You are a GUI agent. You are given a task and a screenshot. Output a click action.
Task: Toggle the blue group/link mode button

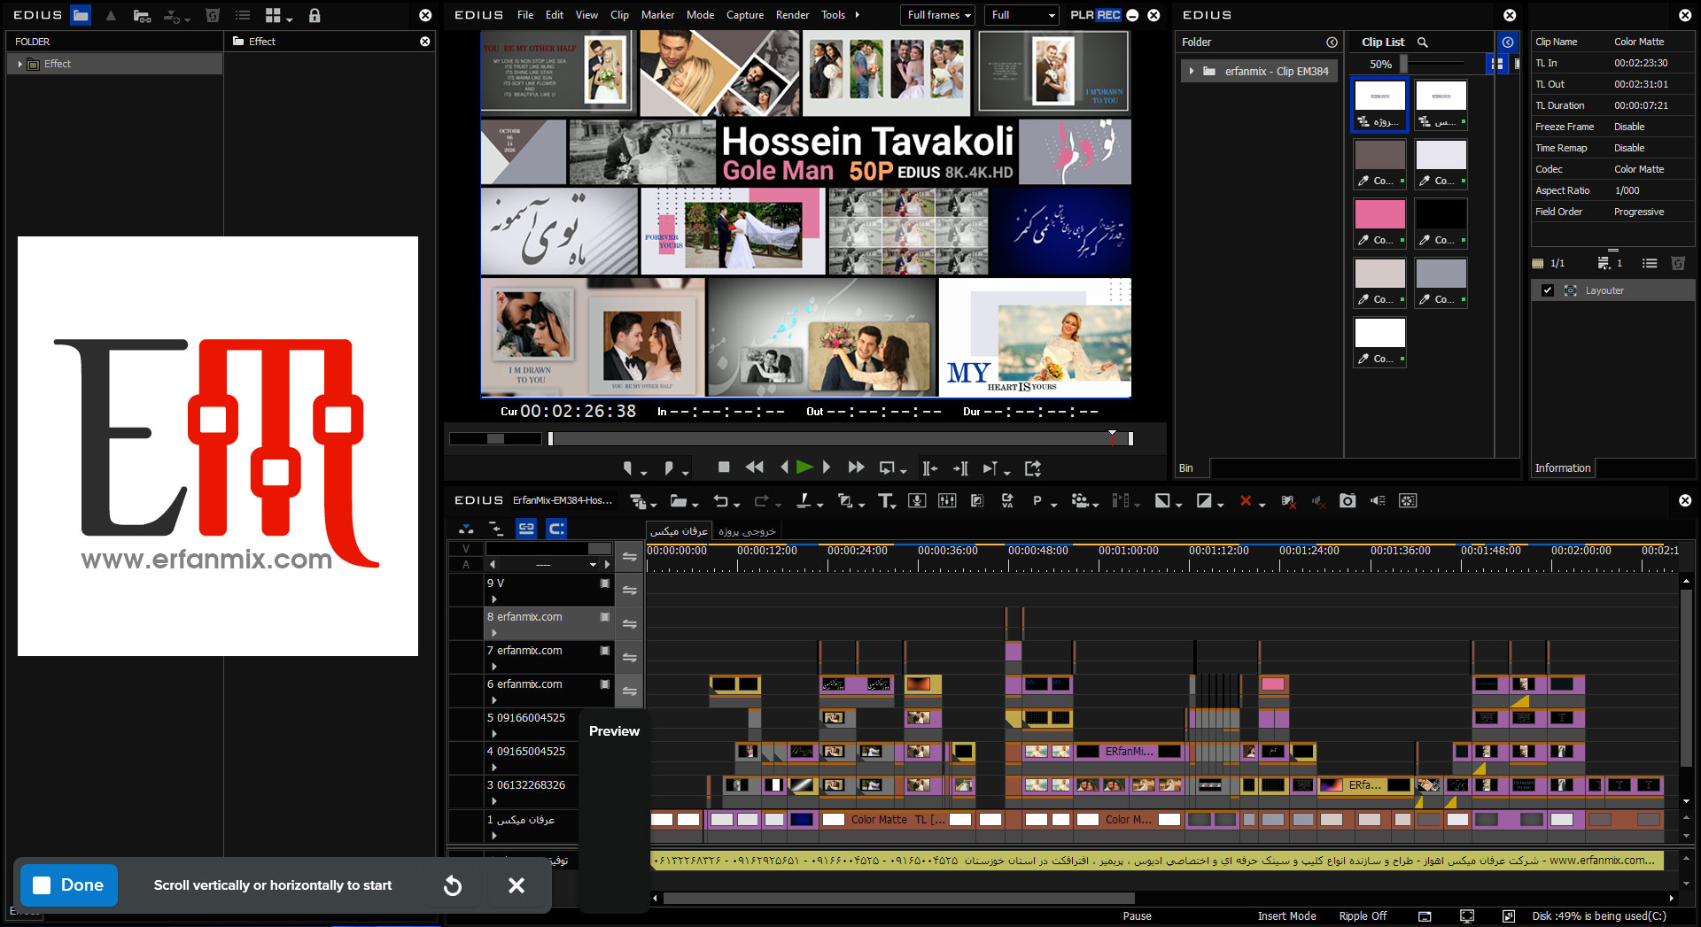click(526, 529)
